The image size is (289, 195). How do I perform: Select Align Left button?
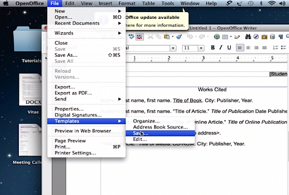[240, 48]
